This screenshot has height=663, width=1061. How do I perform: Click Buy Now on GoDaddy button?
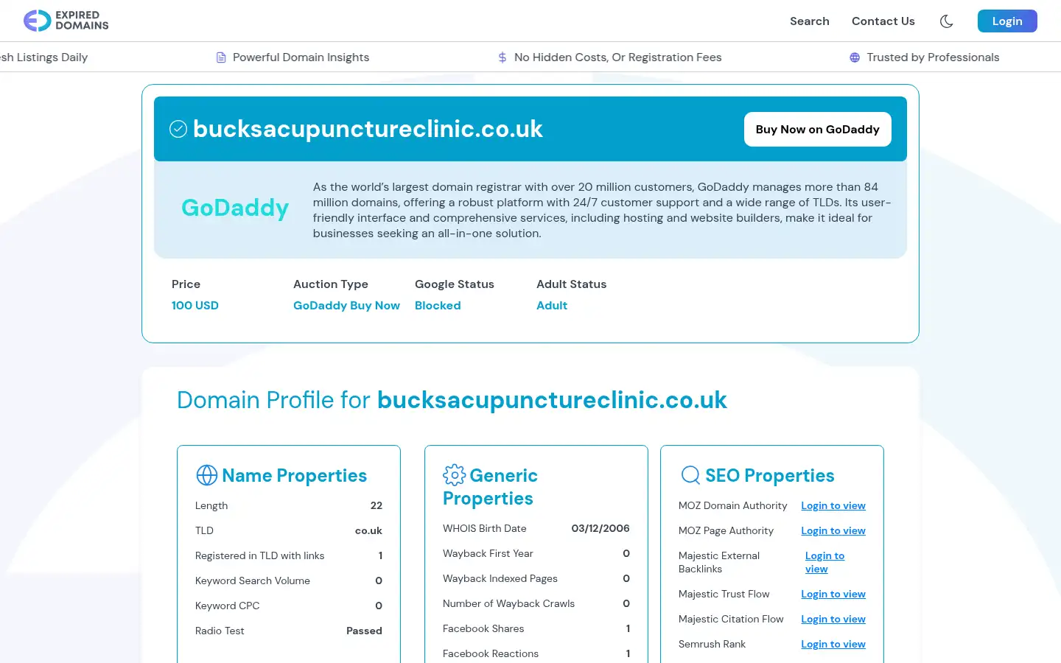point(818,129)
